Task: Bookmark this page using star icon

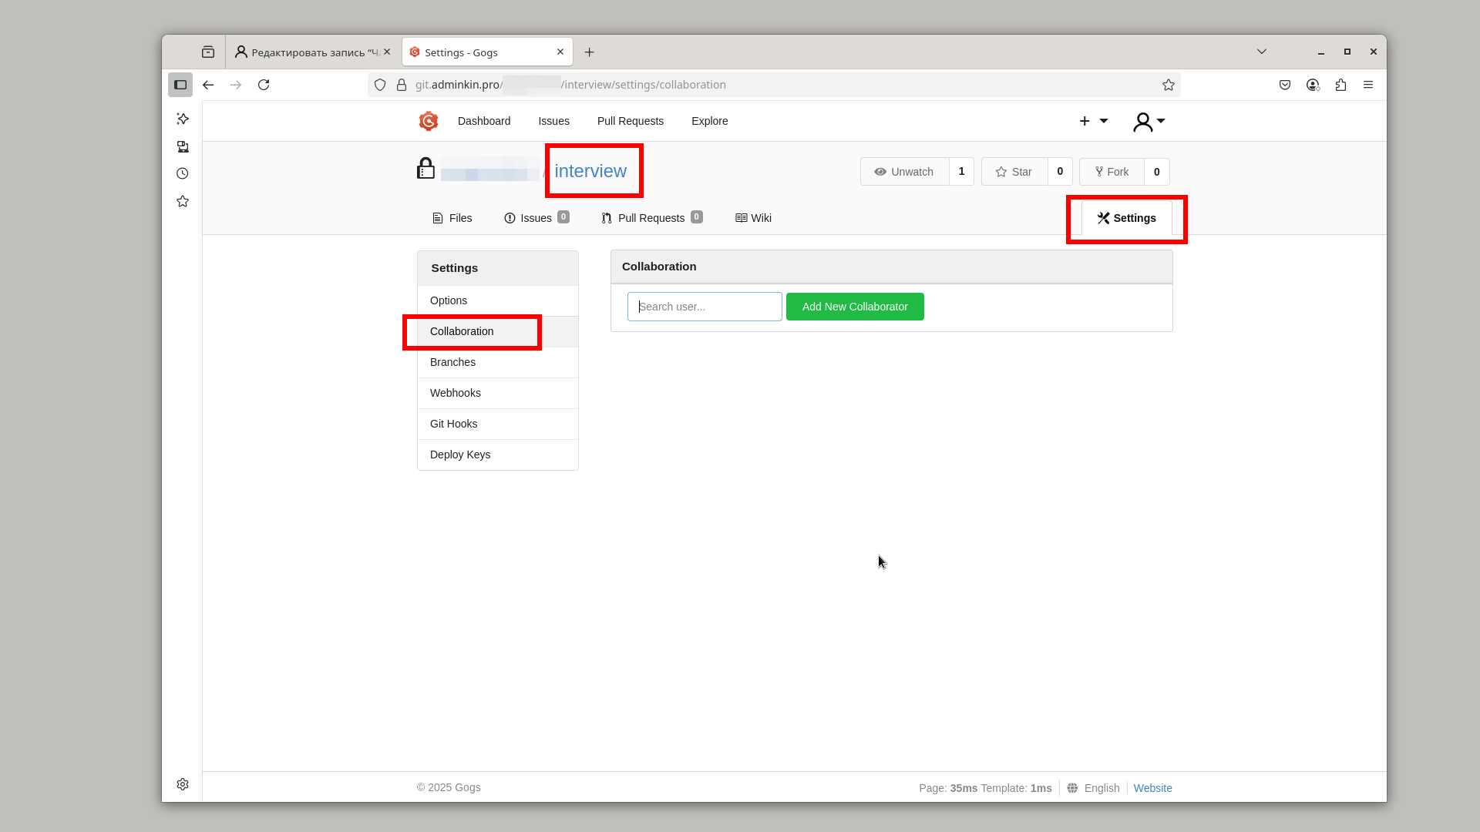Action: (1169, 85)
